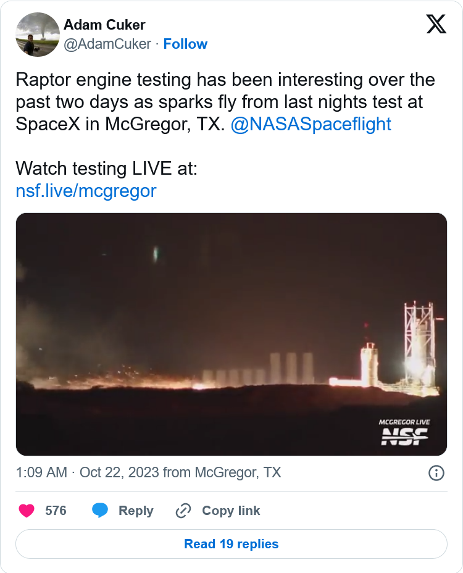Read 19 replies to the tweet
Viewport: 463px width, 573px height.
click(231, 544)
